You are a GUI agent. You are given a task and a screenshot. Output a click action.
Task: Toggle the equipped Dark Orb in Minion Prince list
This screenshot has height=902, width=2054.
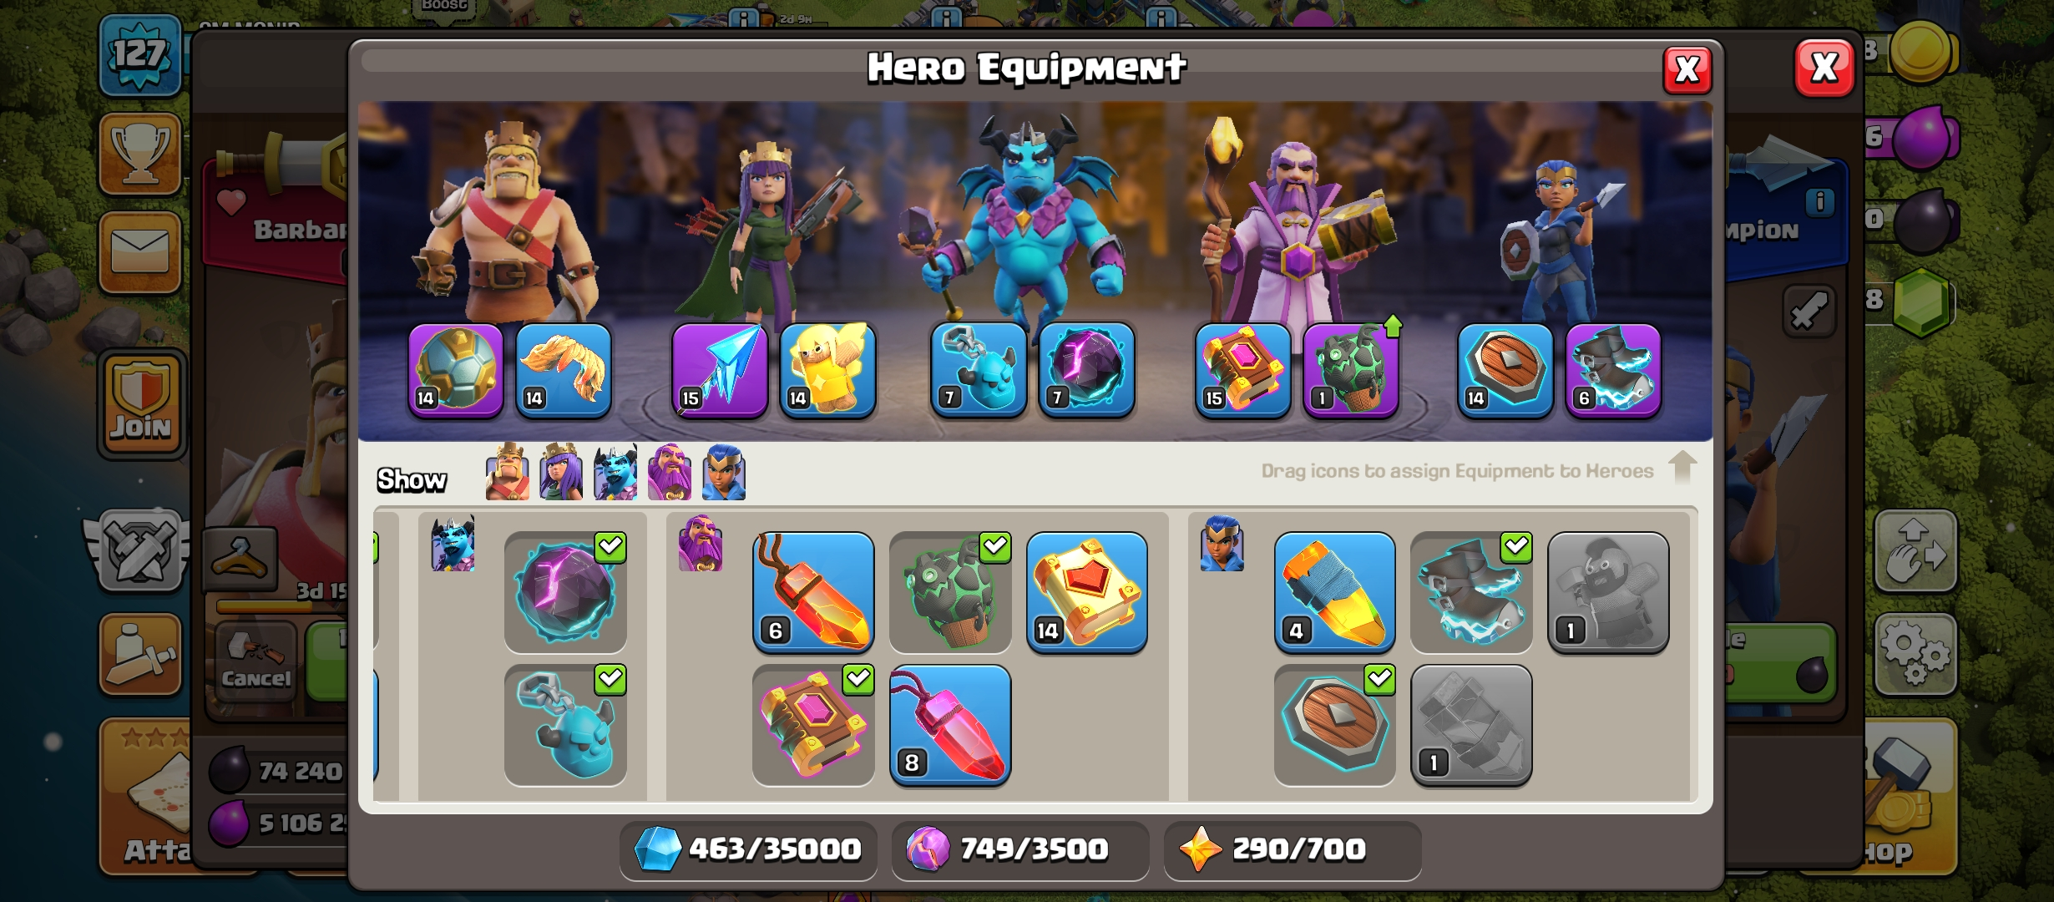[x=565, y=592]
